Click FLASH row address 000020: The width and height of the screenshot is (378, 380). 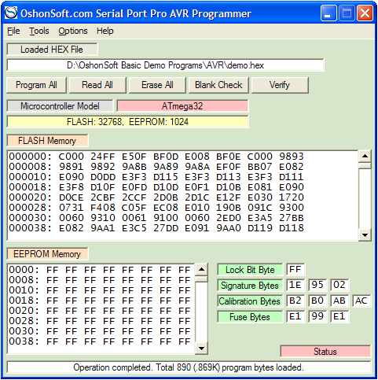coord(31,197)
